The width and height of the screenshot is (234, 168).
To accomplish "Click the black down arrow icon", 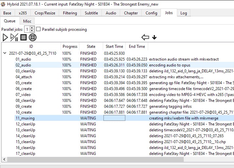I will (154, 37).
